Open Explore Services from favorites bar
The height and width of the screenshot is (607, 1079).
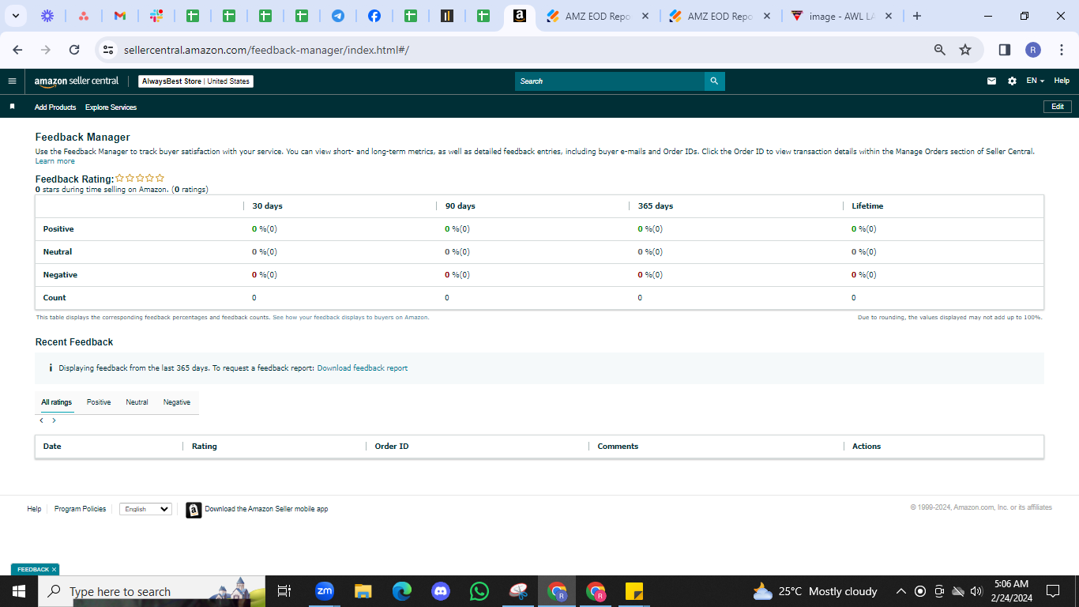point(111,107)
